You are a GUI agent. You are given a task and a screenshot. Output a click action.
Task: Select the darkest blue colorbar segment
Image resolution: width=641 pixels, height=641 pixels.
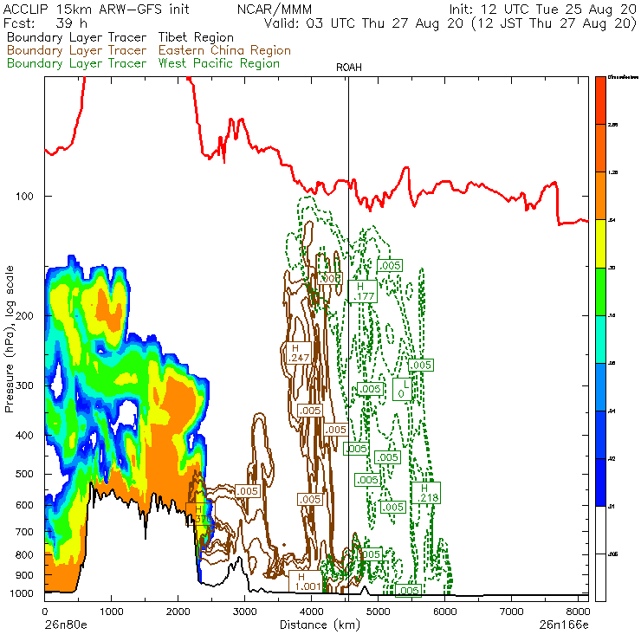600,482
